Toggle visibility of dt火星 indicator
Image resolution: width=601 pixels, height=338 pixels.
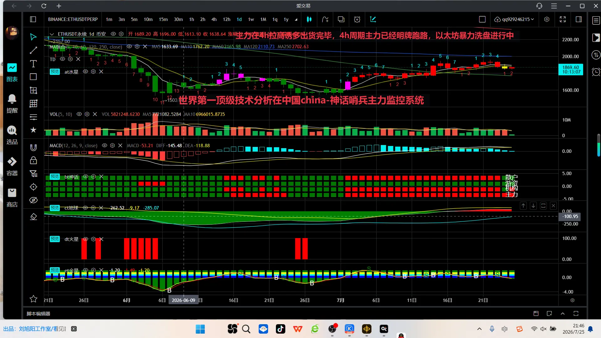(x=85, y=239)
